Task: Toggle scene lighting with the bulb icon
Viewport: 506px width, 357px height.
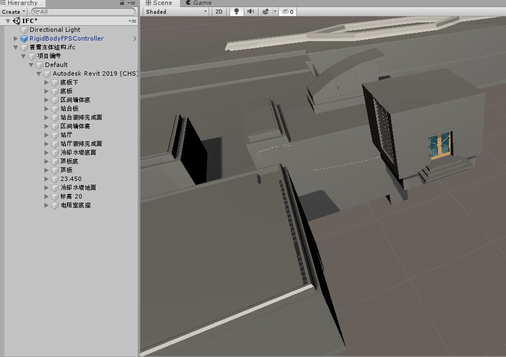Action: click(236, 11)
